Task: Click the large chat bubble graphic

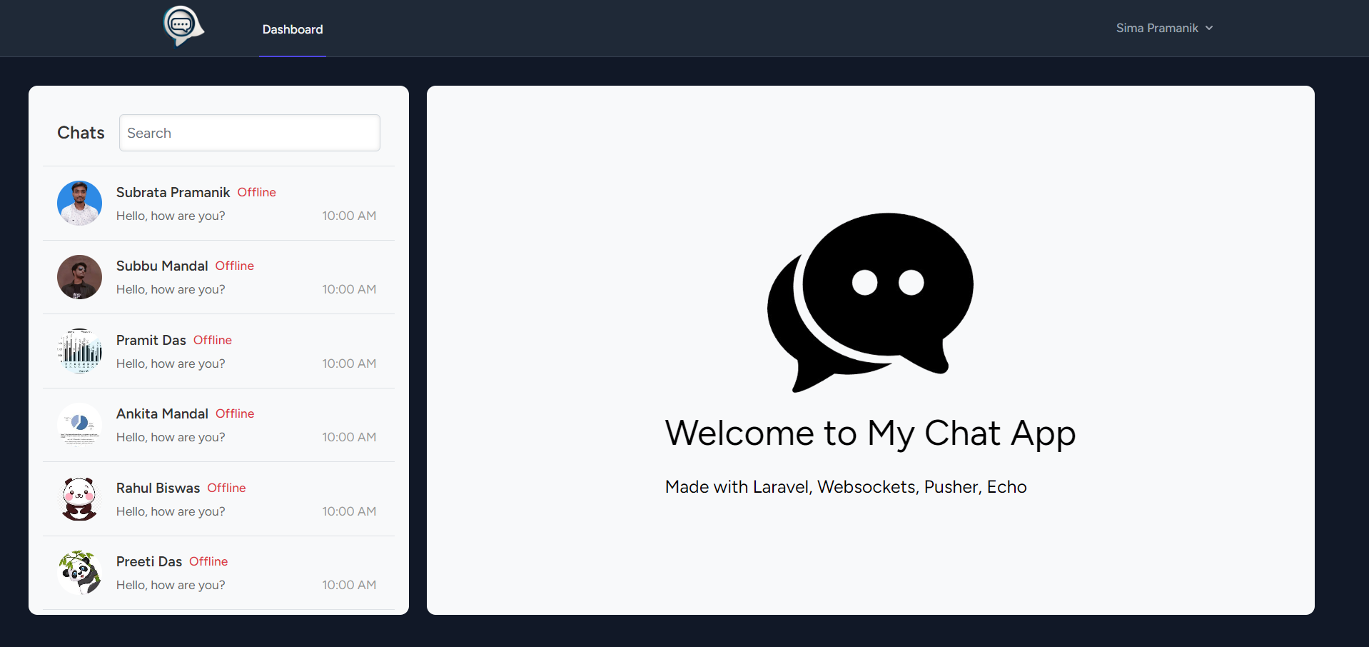Action: point(869,300)
